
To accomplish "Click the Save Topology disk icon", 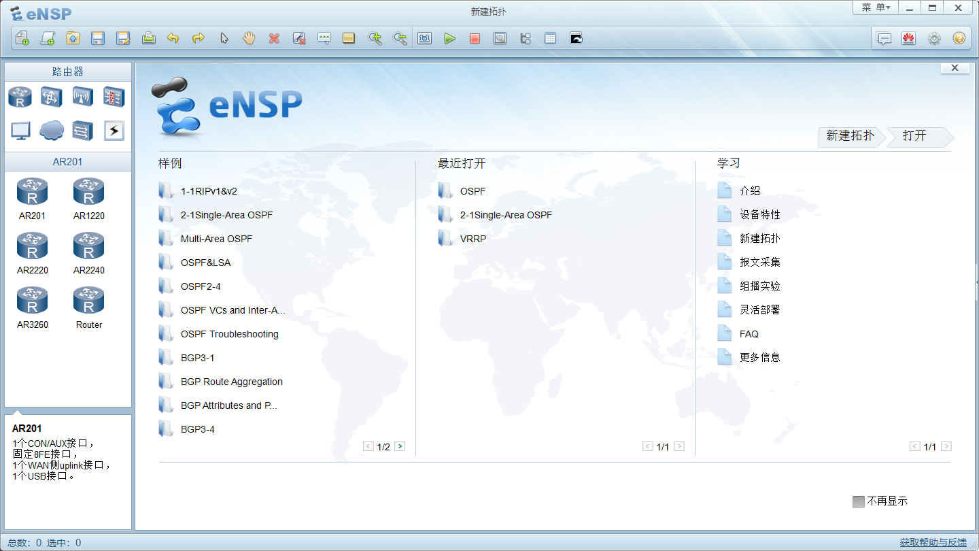I will [98, 38].
